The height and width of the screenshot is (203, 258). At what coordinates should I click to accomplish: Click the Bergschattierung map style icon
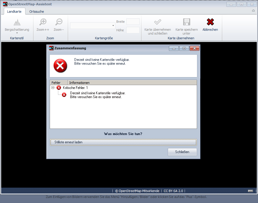point(17,22)
